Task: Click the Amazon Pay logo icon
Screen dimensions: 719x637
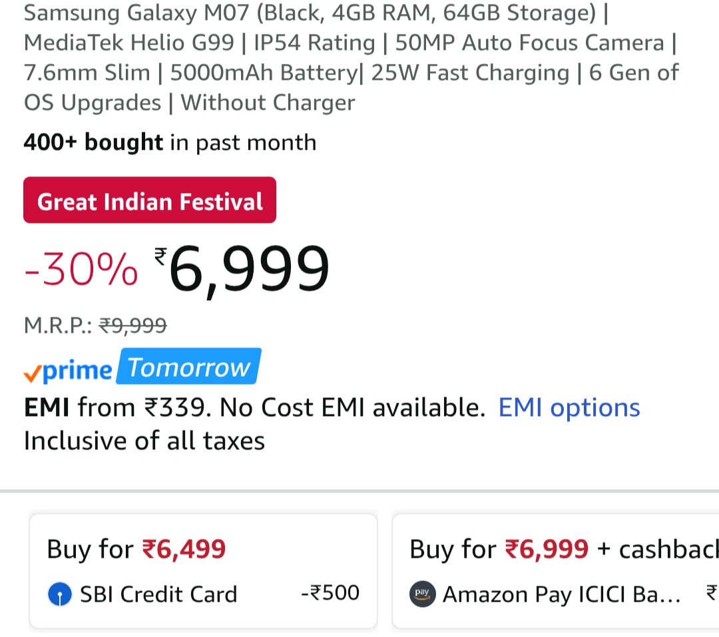Action: tap(422, 594)
